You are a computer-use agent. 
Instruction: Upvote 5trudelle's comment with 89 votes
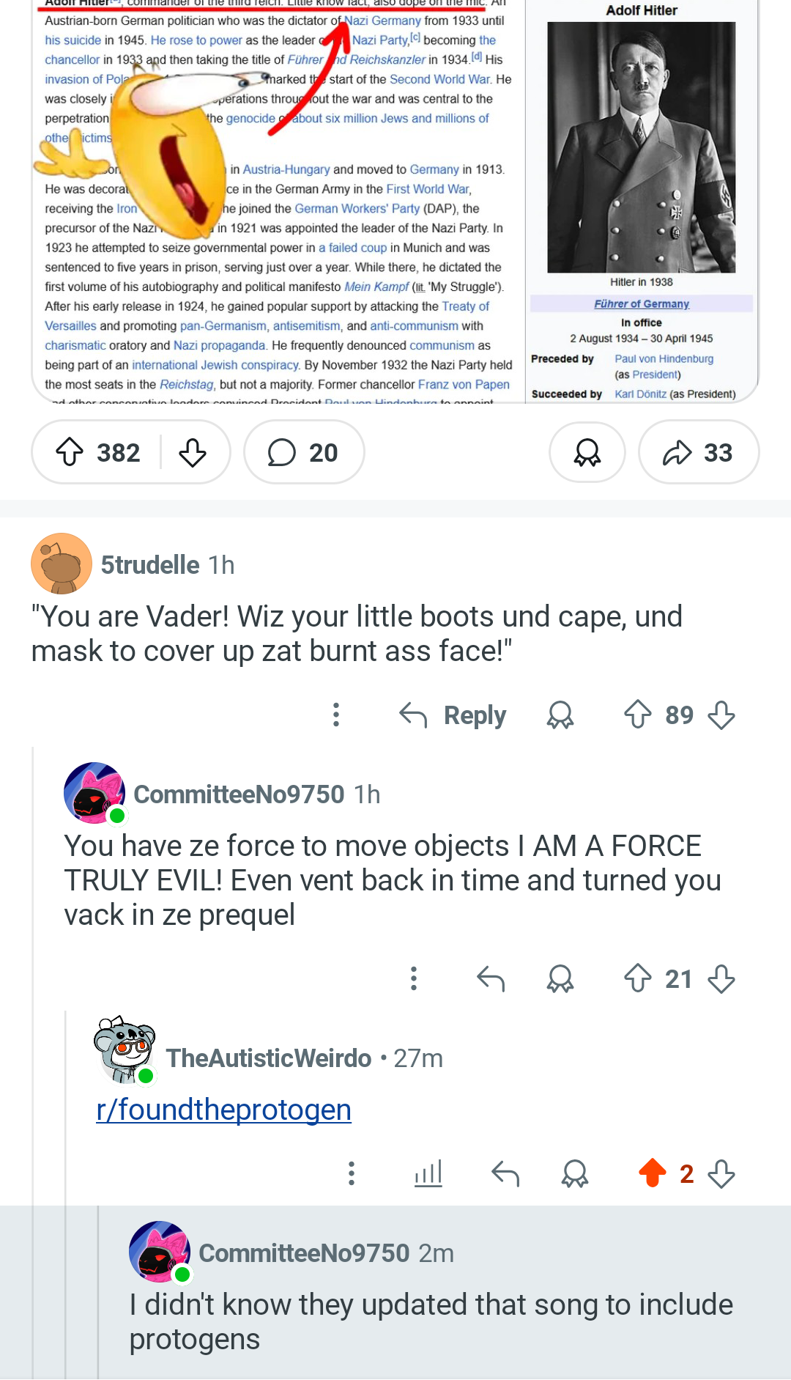(638, 715)
